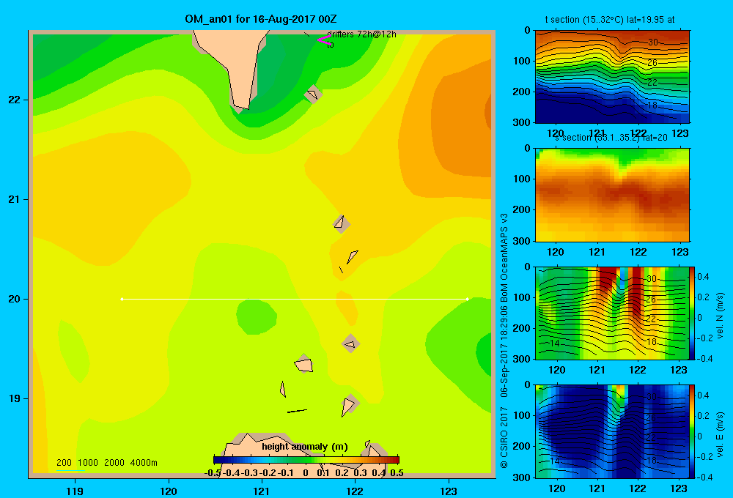
Task: Click the vel. E vertical colorbar
Action: [x=692, y=431]
